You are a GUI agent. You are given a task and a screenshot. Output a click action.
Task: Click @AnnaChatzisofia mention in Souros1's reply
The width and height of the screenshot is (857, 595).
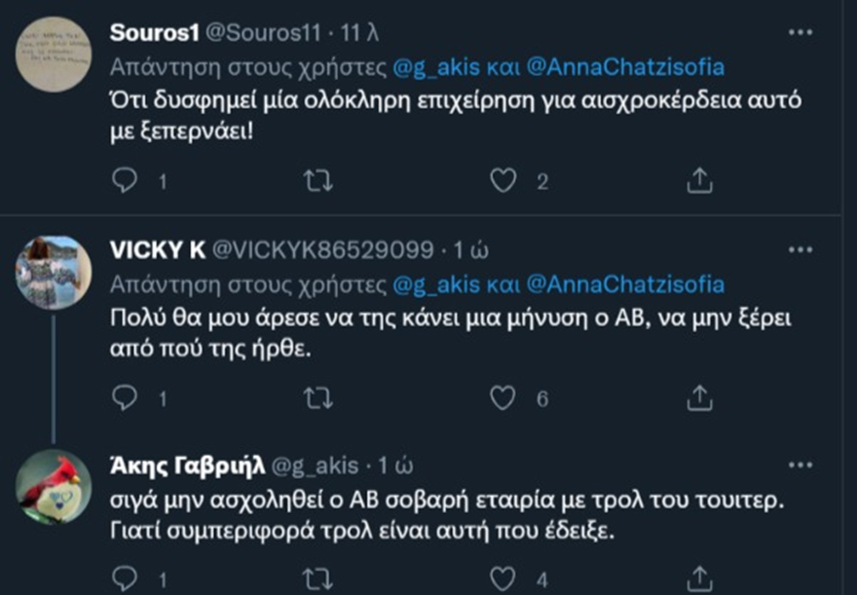624,68
